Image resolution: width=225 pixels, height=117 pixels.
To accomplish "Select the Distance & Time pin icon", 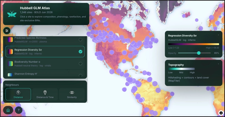I will [45, 92].
